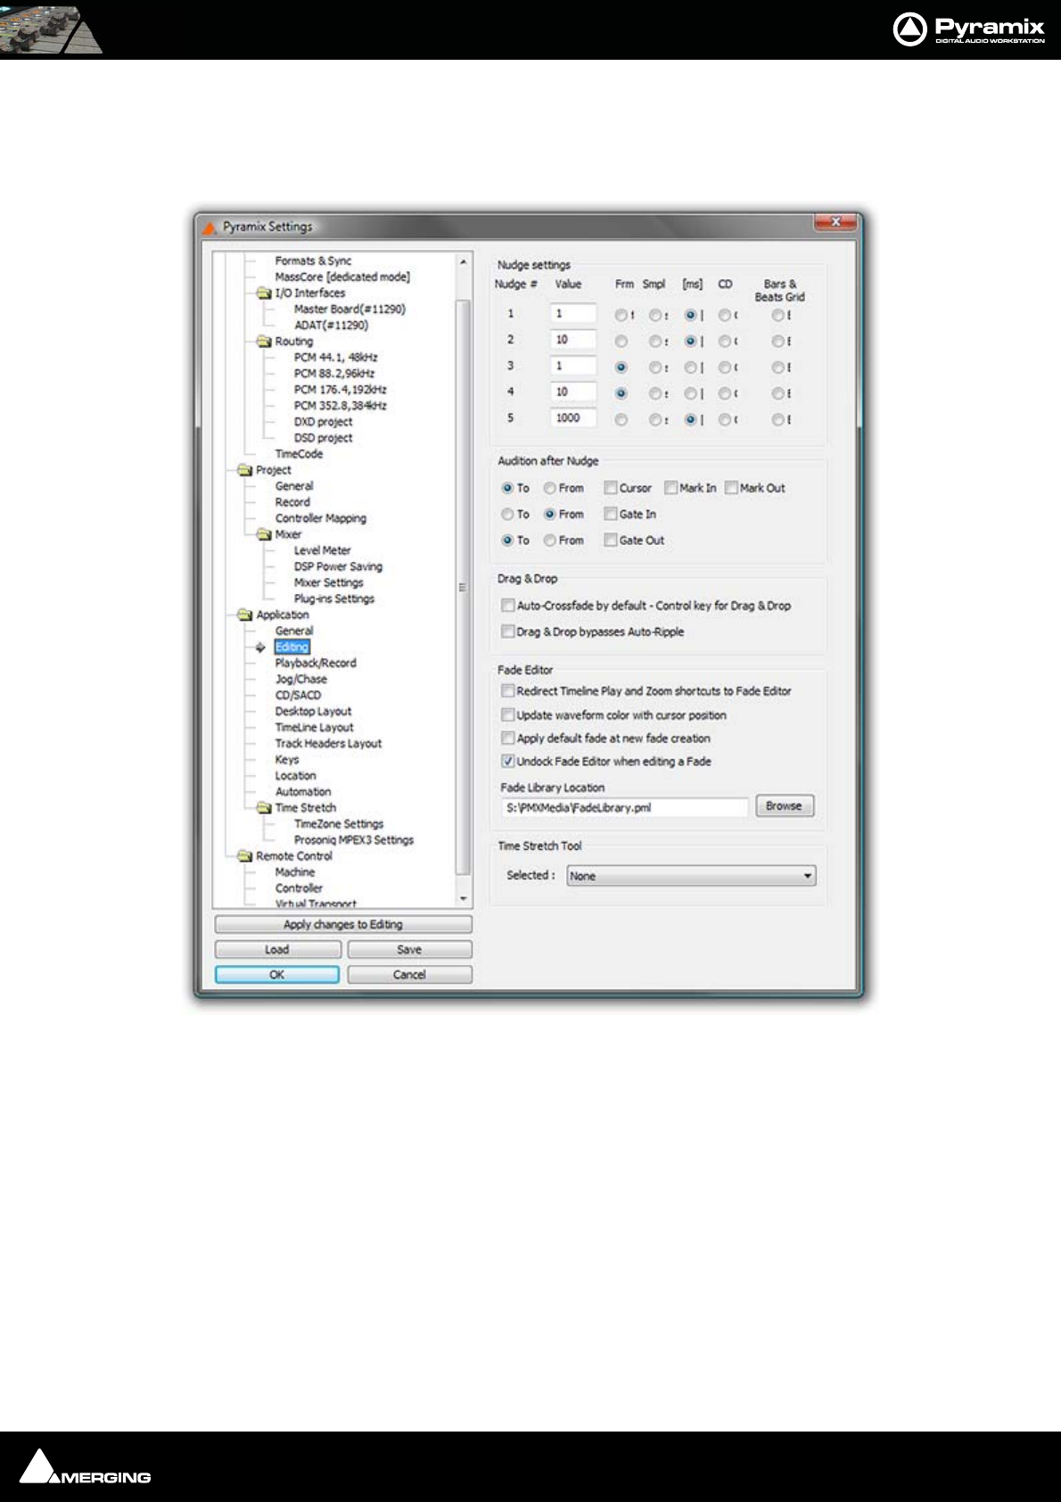Select MassCore [dedicated mode] tree item
This screenshot has width=1061, height=1502.
click(x=342, y=276)
